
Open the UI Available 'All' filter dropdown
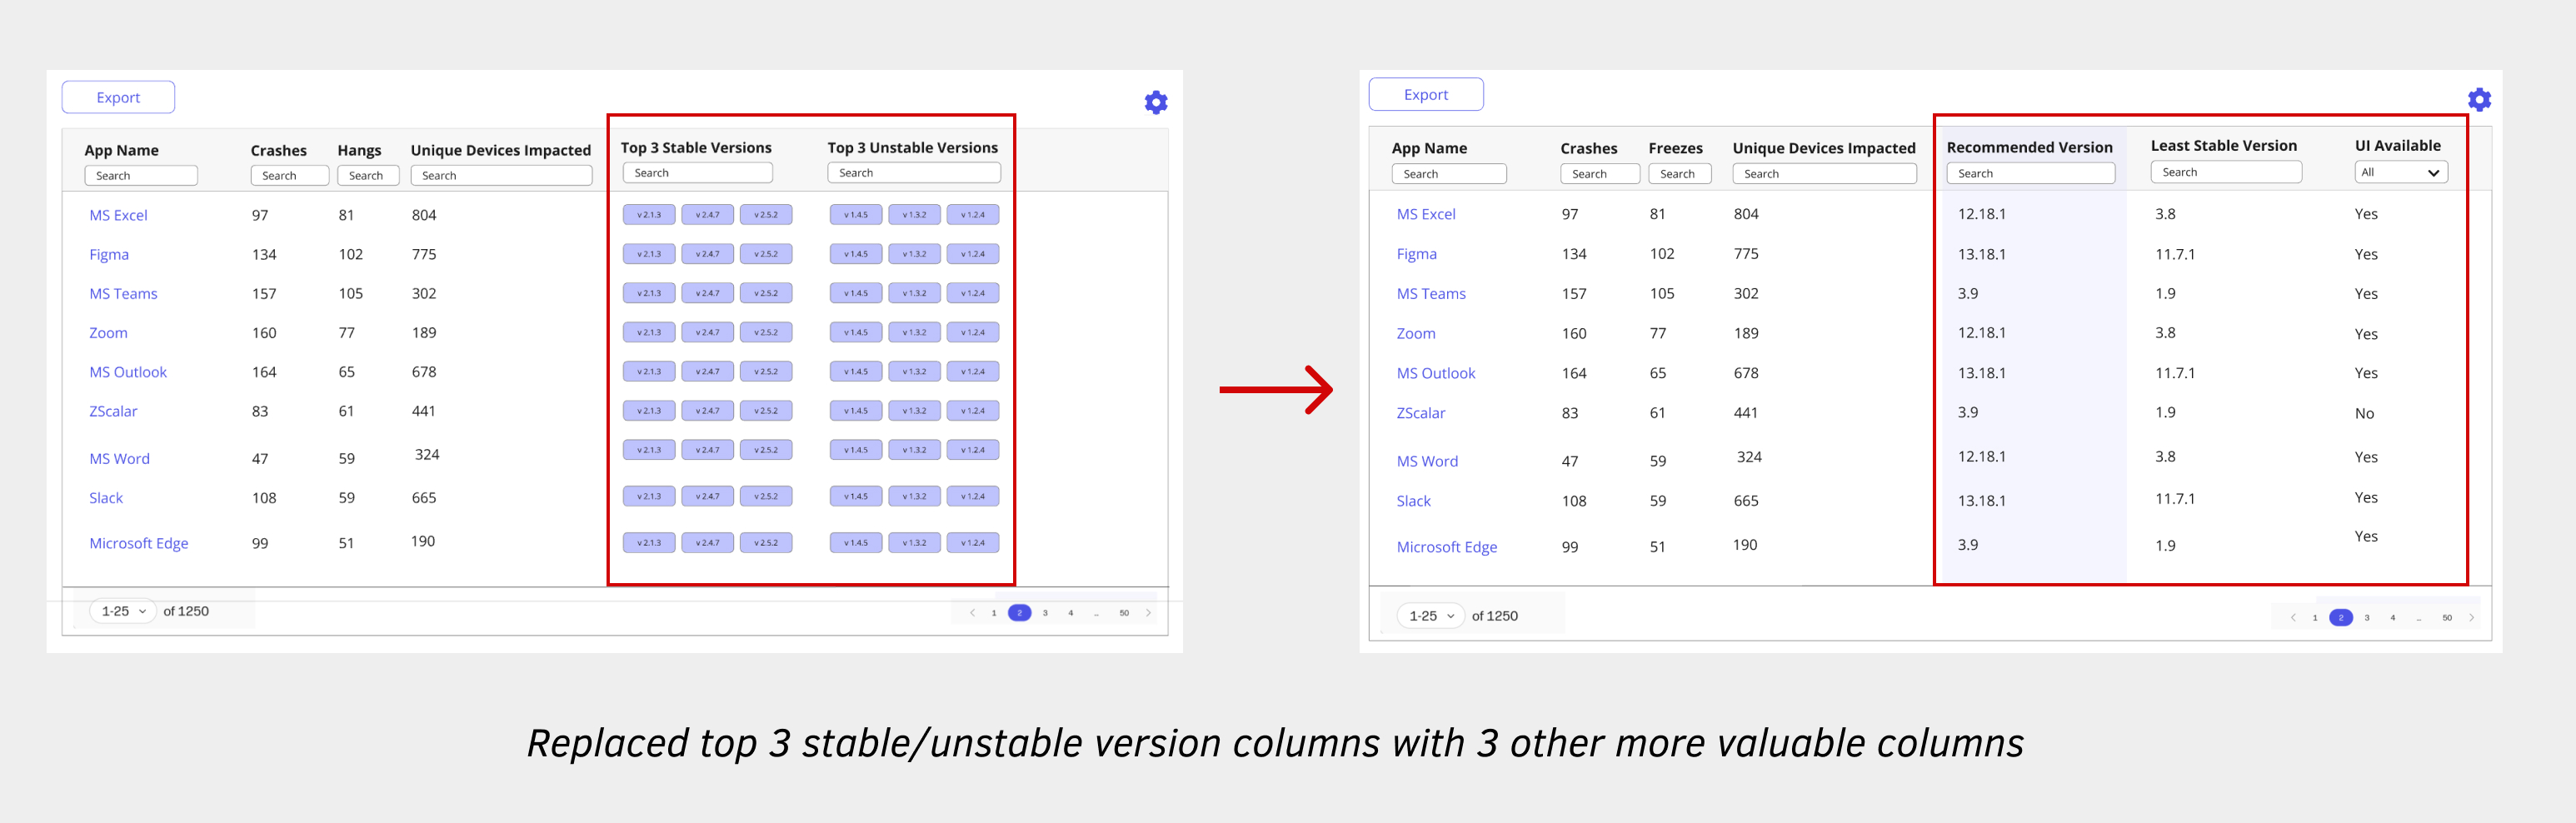[x=2400, y=173]
